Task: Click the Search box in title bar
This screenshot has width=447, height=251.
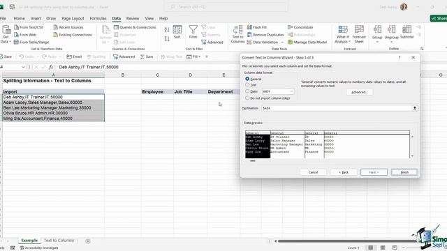Action: pyautogui.click(x=226, y=7)
